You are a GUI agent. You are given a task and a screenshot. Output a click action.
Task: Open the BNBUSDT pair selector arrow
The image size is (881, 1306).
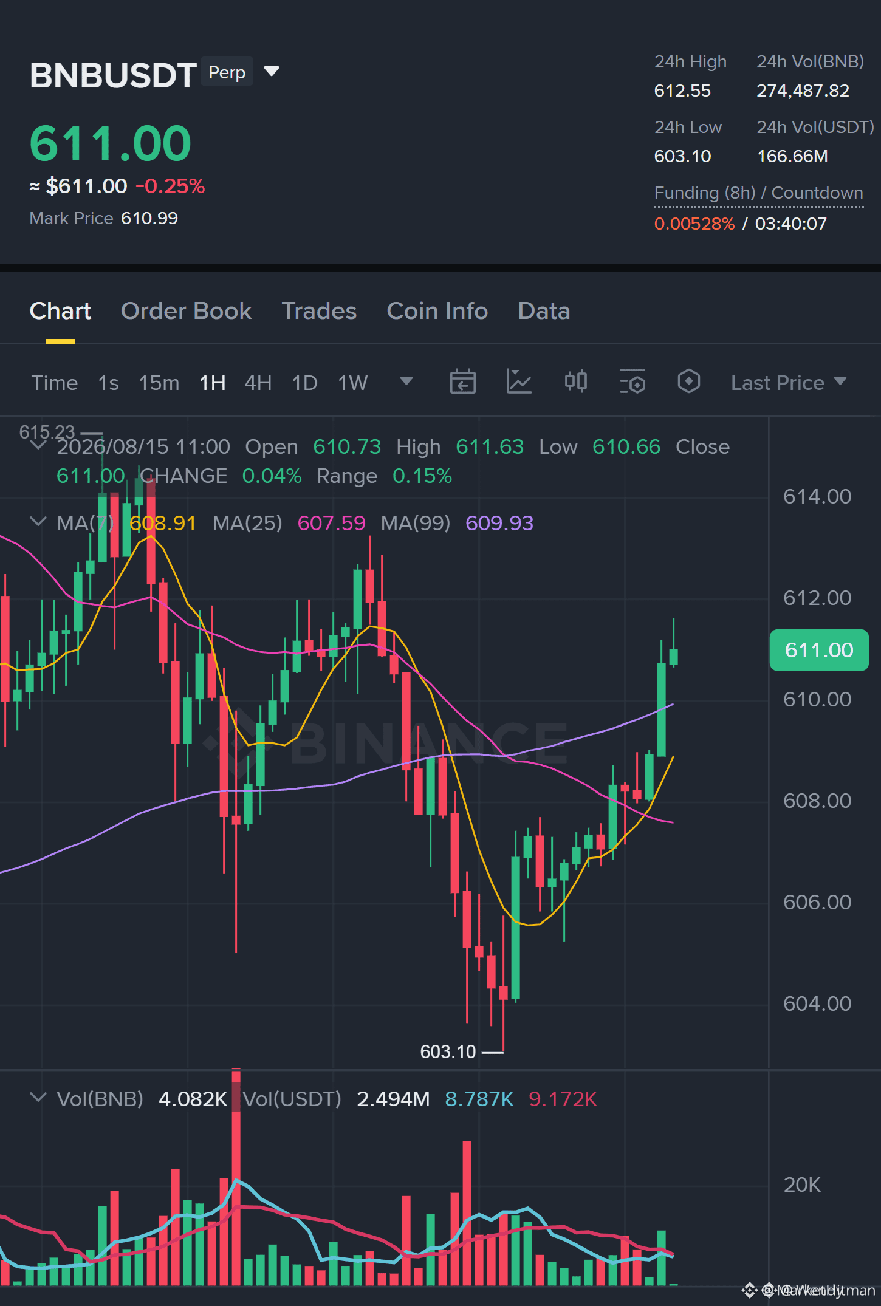pos(272,72)
